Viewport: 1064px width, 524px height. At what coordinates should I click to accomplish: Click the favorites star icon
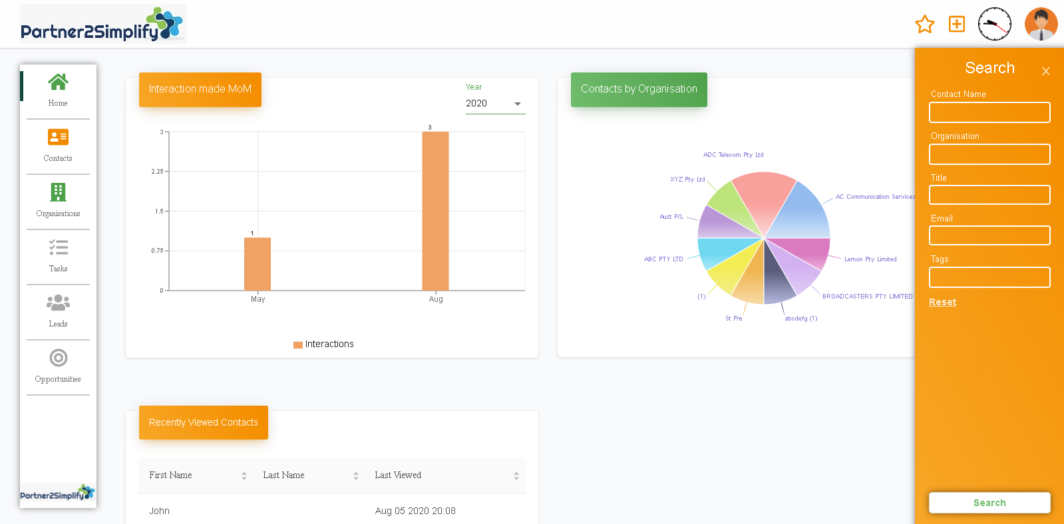pos(925,25)
